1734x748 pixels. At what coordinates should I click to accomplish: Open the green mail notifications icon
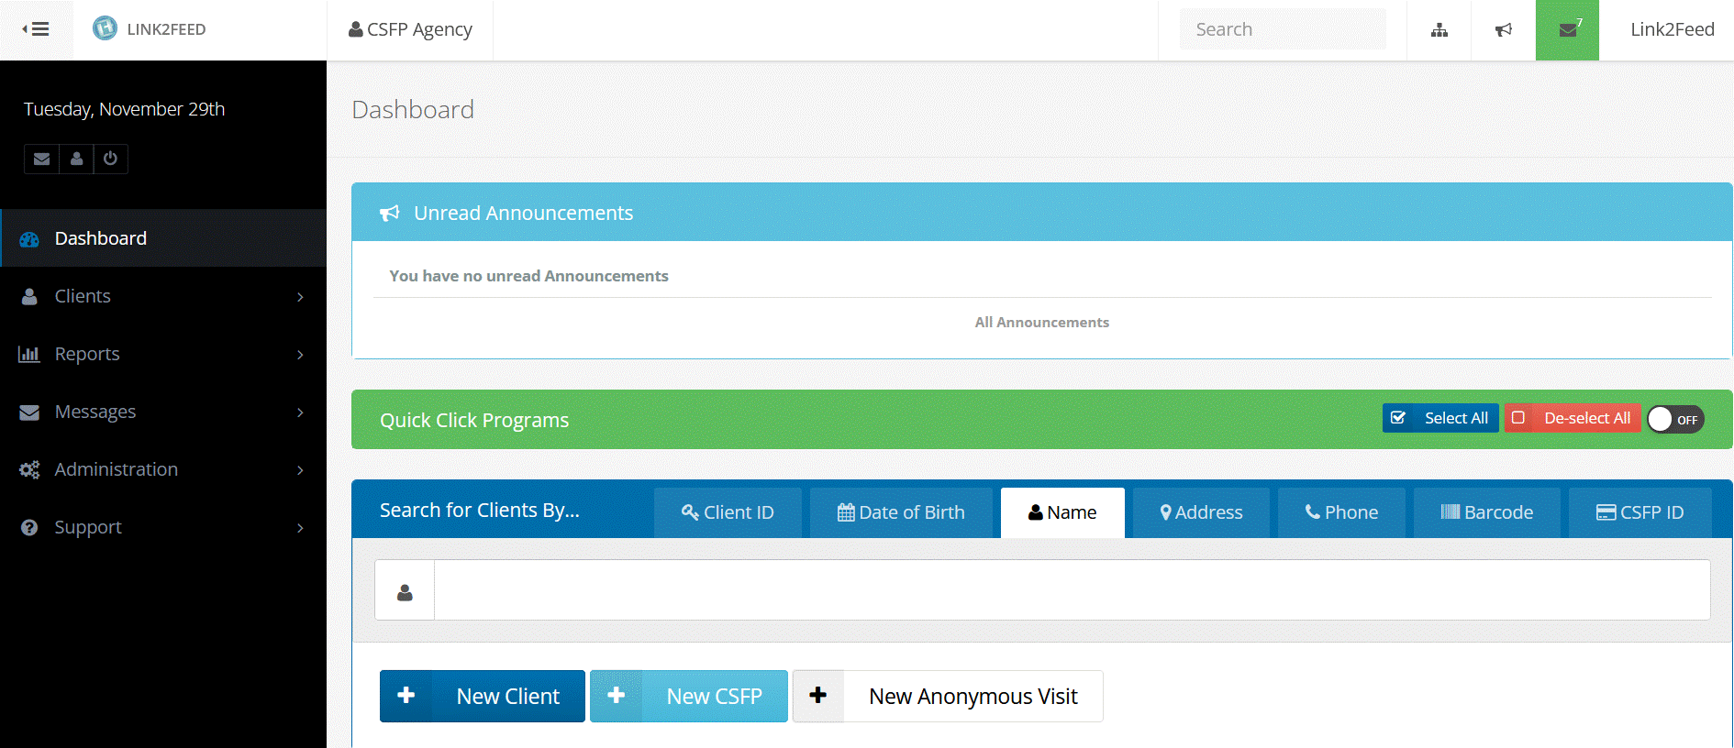click(1567, 30)
